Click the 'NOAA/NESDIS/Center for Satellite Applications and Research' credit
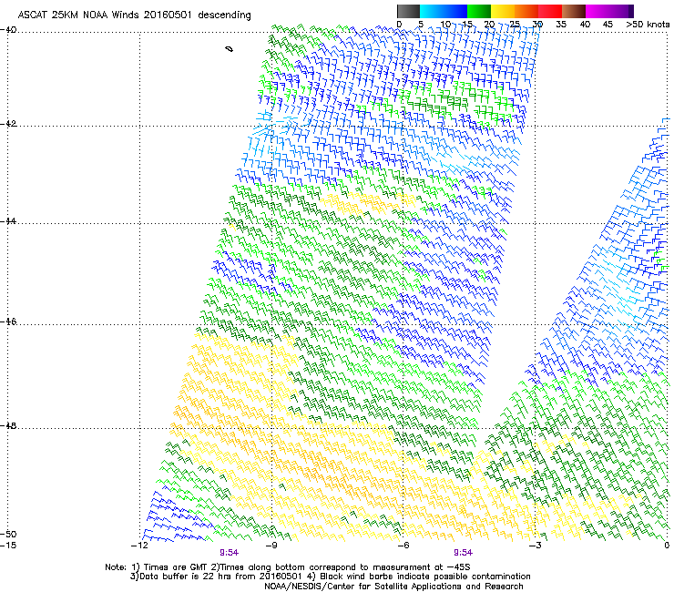This screenshot has height=592, width=674. coord(393,587)
